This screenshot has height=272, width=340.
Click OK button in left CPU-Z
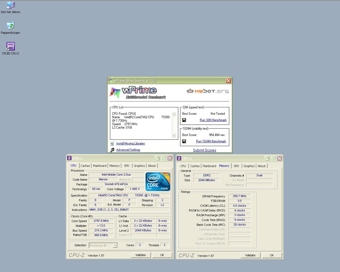pyautogui.click(x=162, y=255)
